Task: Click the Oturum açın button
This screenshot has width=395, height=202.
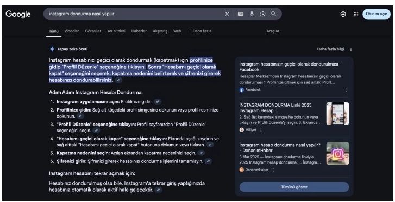Action: click(x=377, y=14)
